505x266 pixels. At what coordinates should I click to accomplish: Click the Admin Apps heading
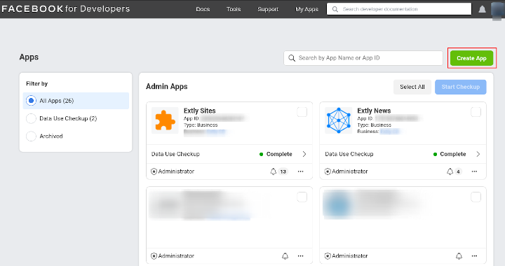pos(166,86)
